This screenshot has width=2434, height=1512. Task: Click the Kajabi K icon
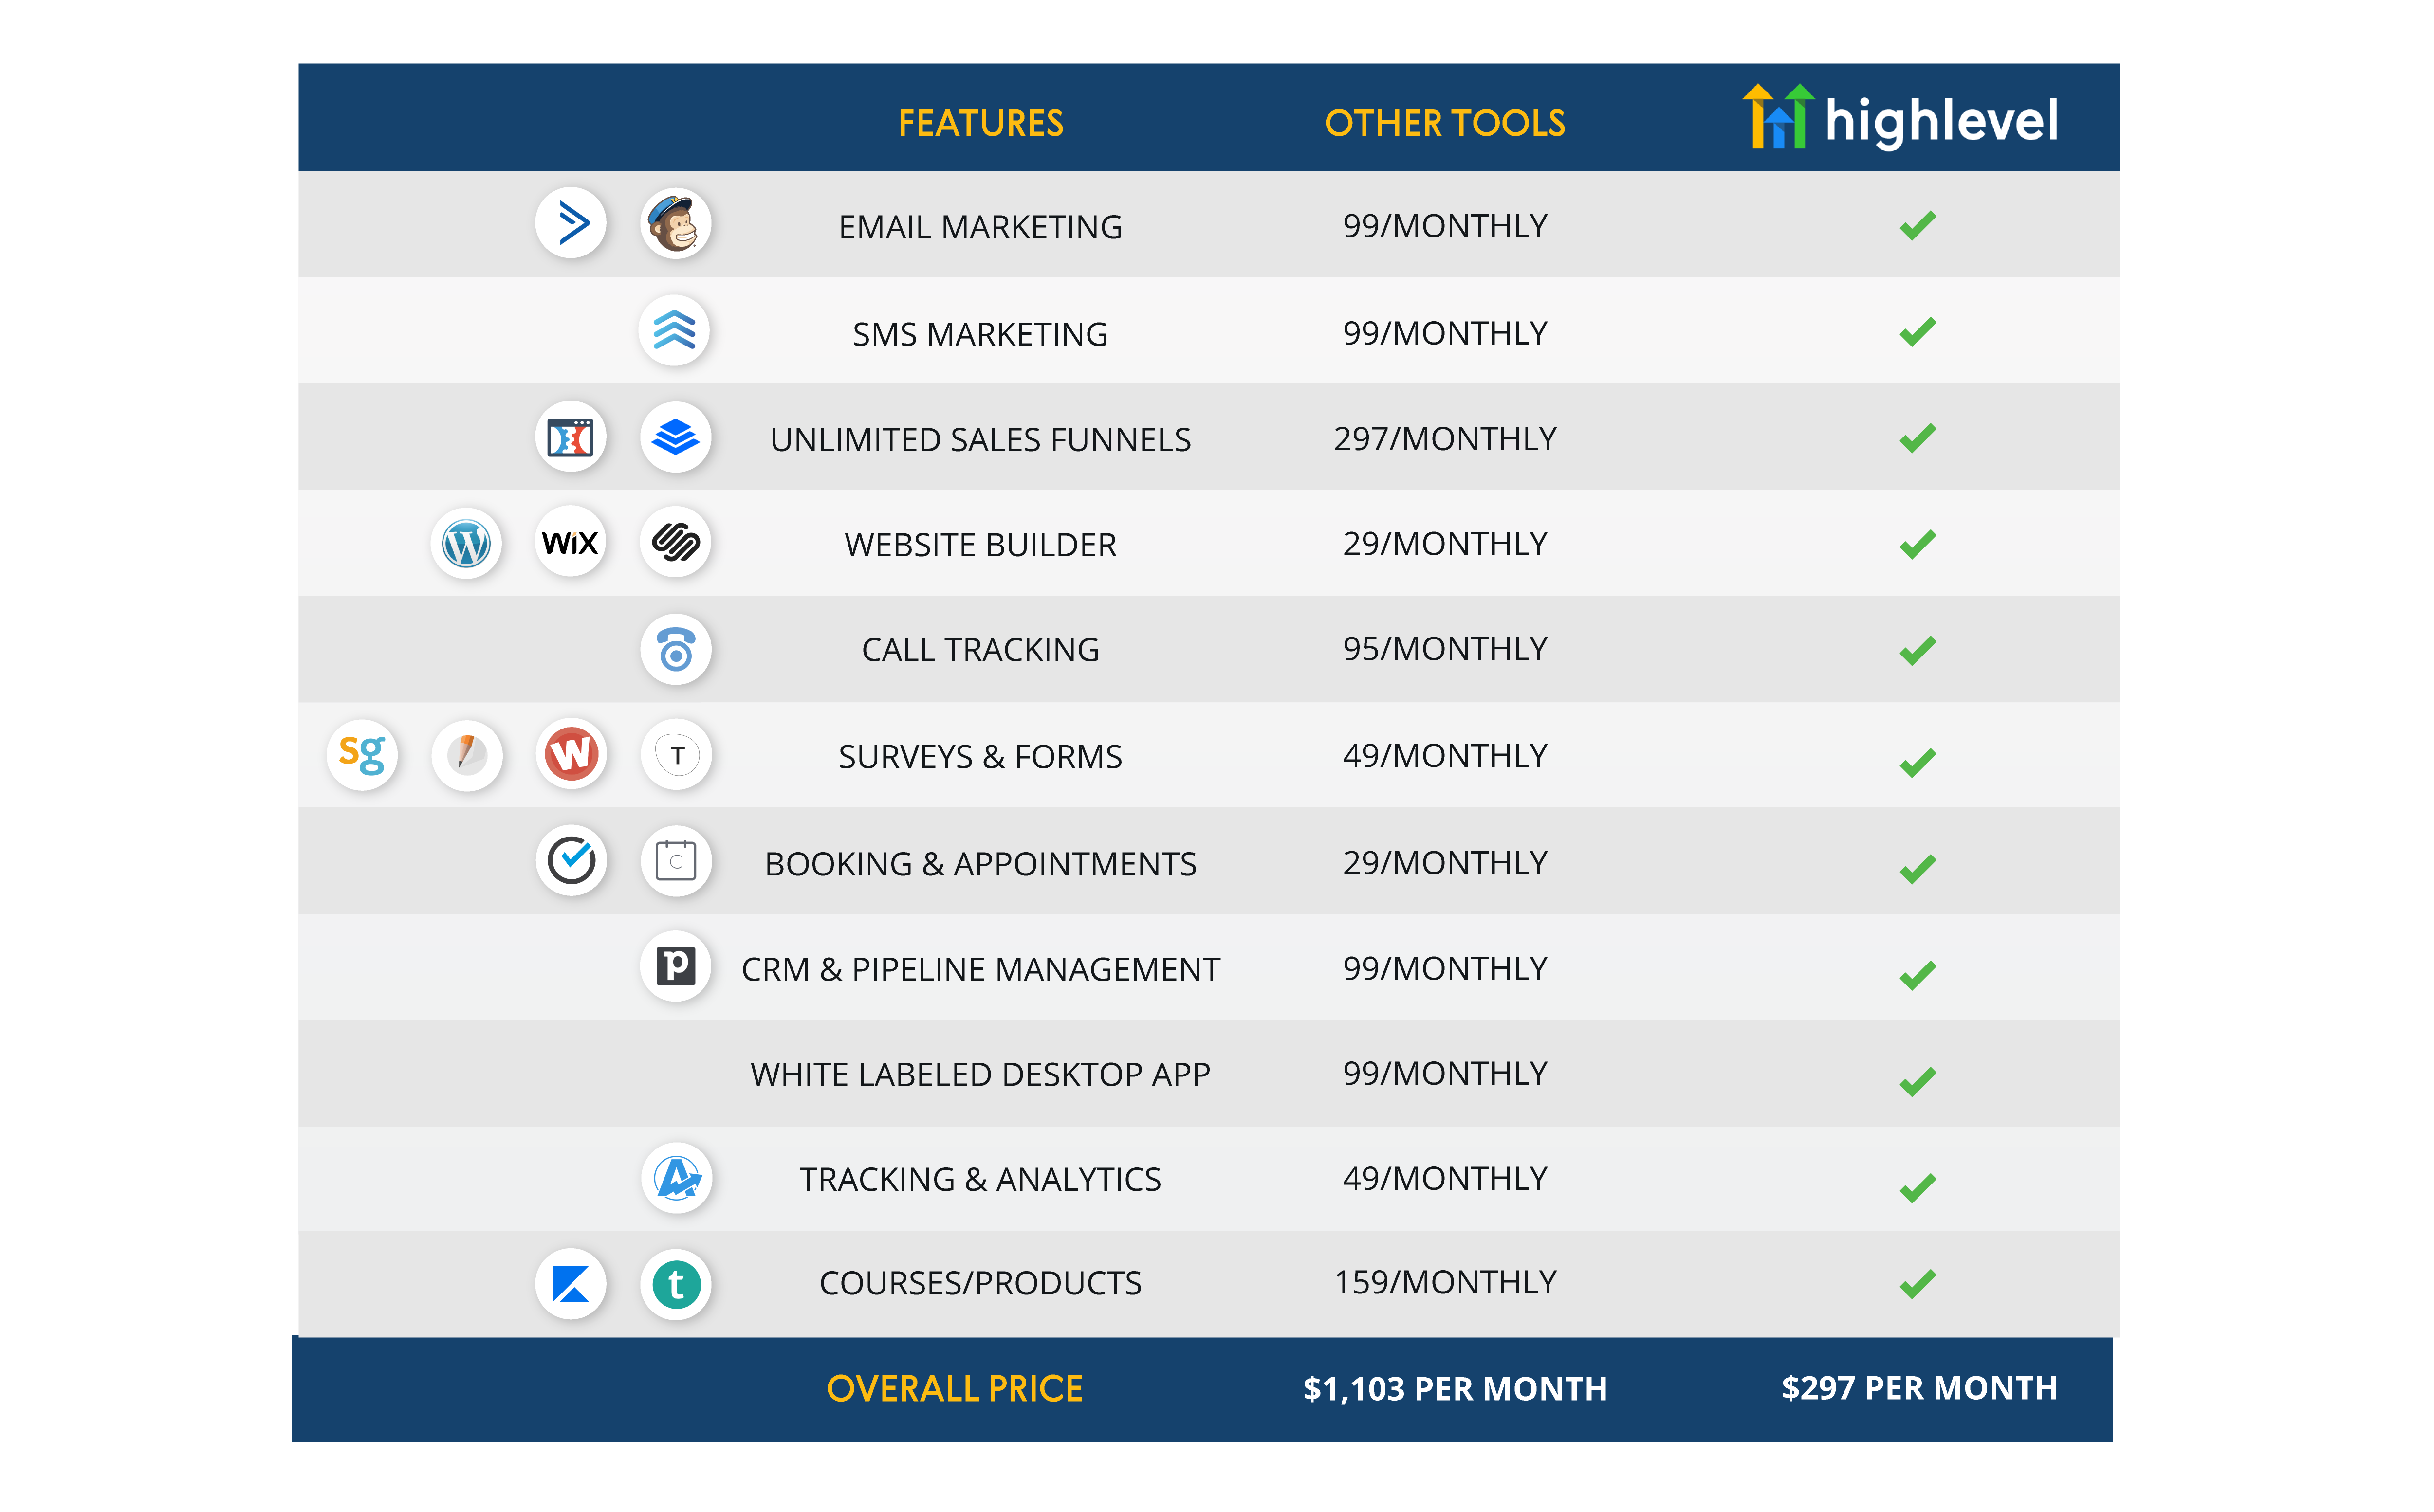point(571,1284)
